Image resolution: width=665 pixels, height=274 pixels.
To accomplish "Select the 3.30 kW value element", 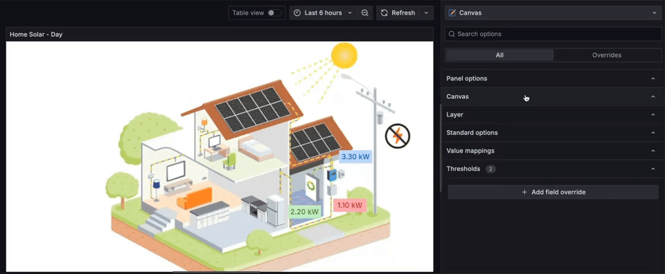I will tap(356, 156).
